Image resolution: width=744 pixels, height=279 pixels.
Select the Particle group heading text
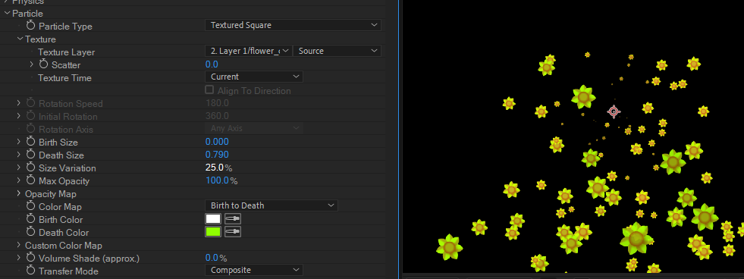click(27, 14)
